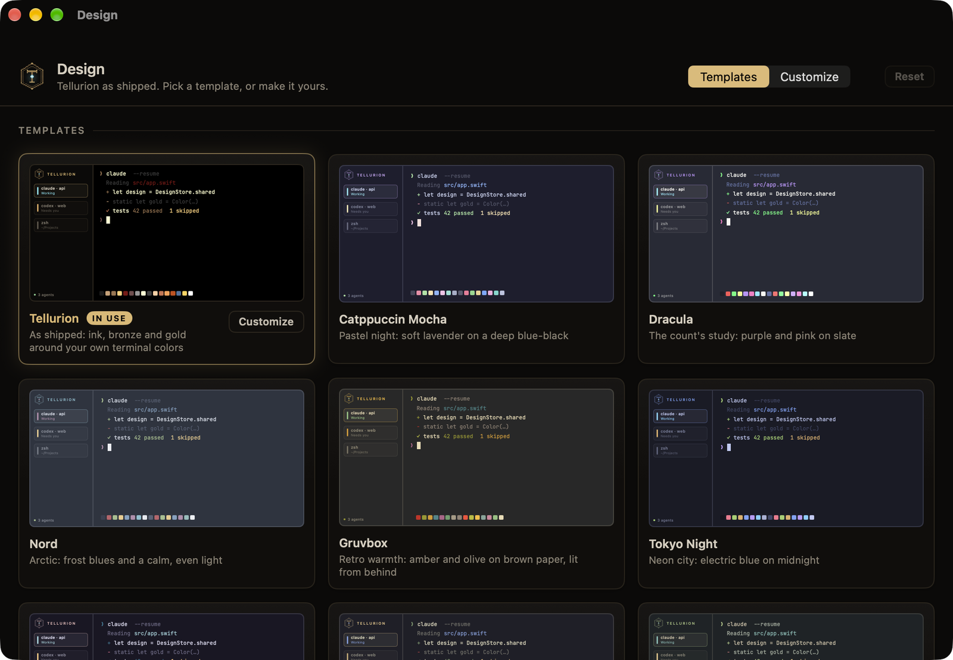Select the Tellurion template preview thumbnail
Image resolution: width=953 pixels, height=660 pixels.
point(167,233)
